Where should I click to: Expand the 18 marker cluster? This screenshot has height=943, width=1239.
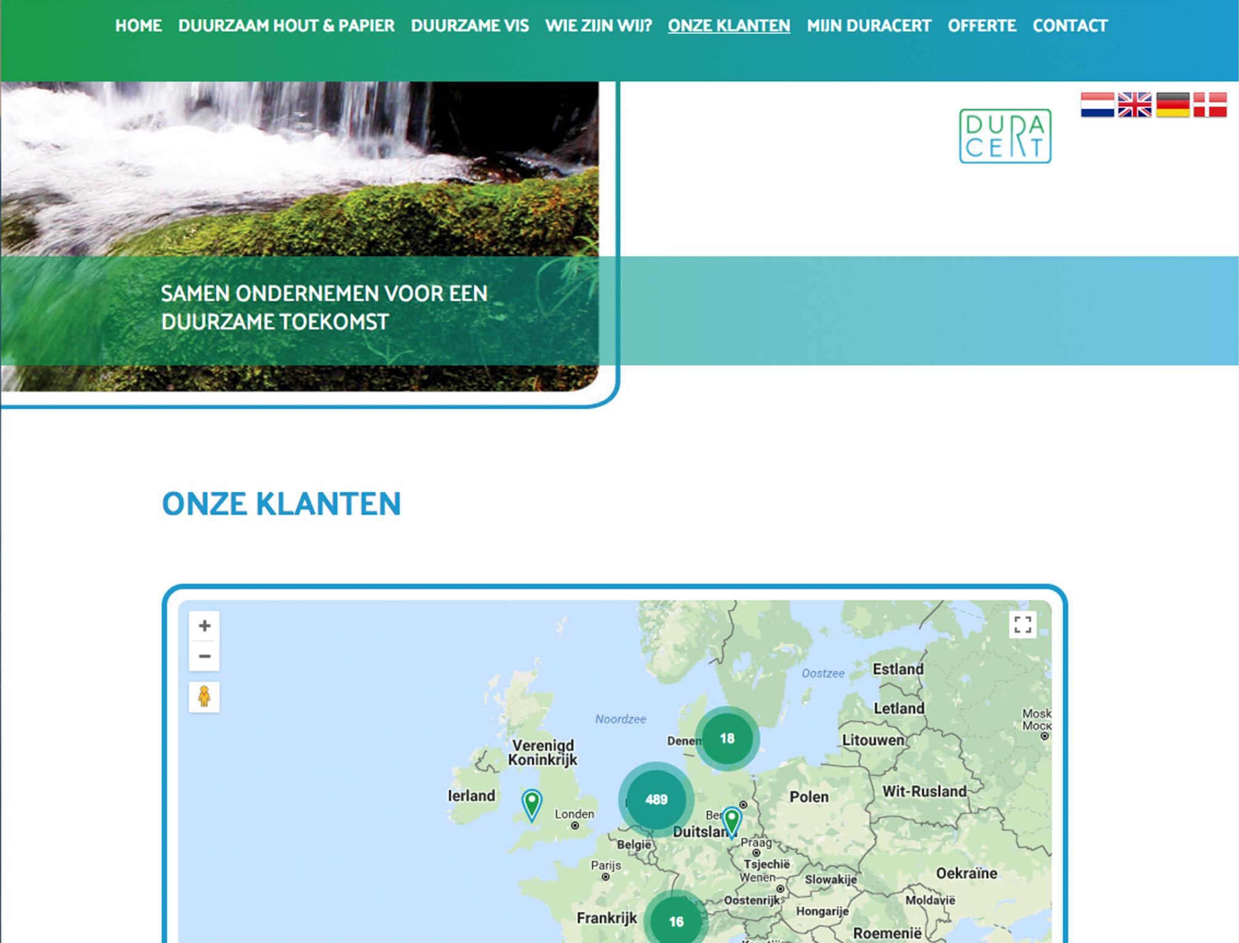click(x=727, y=738)
